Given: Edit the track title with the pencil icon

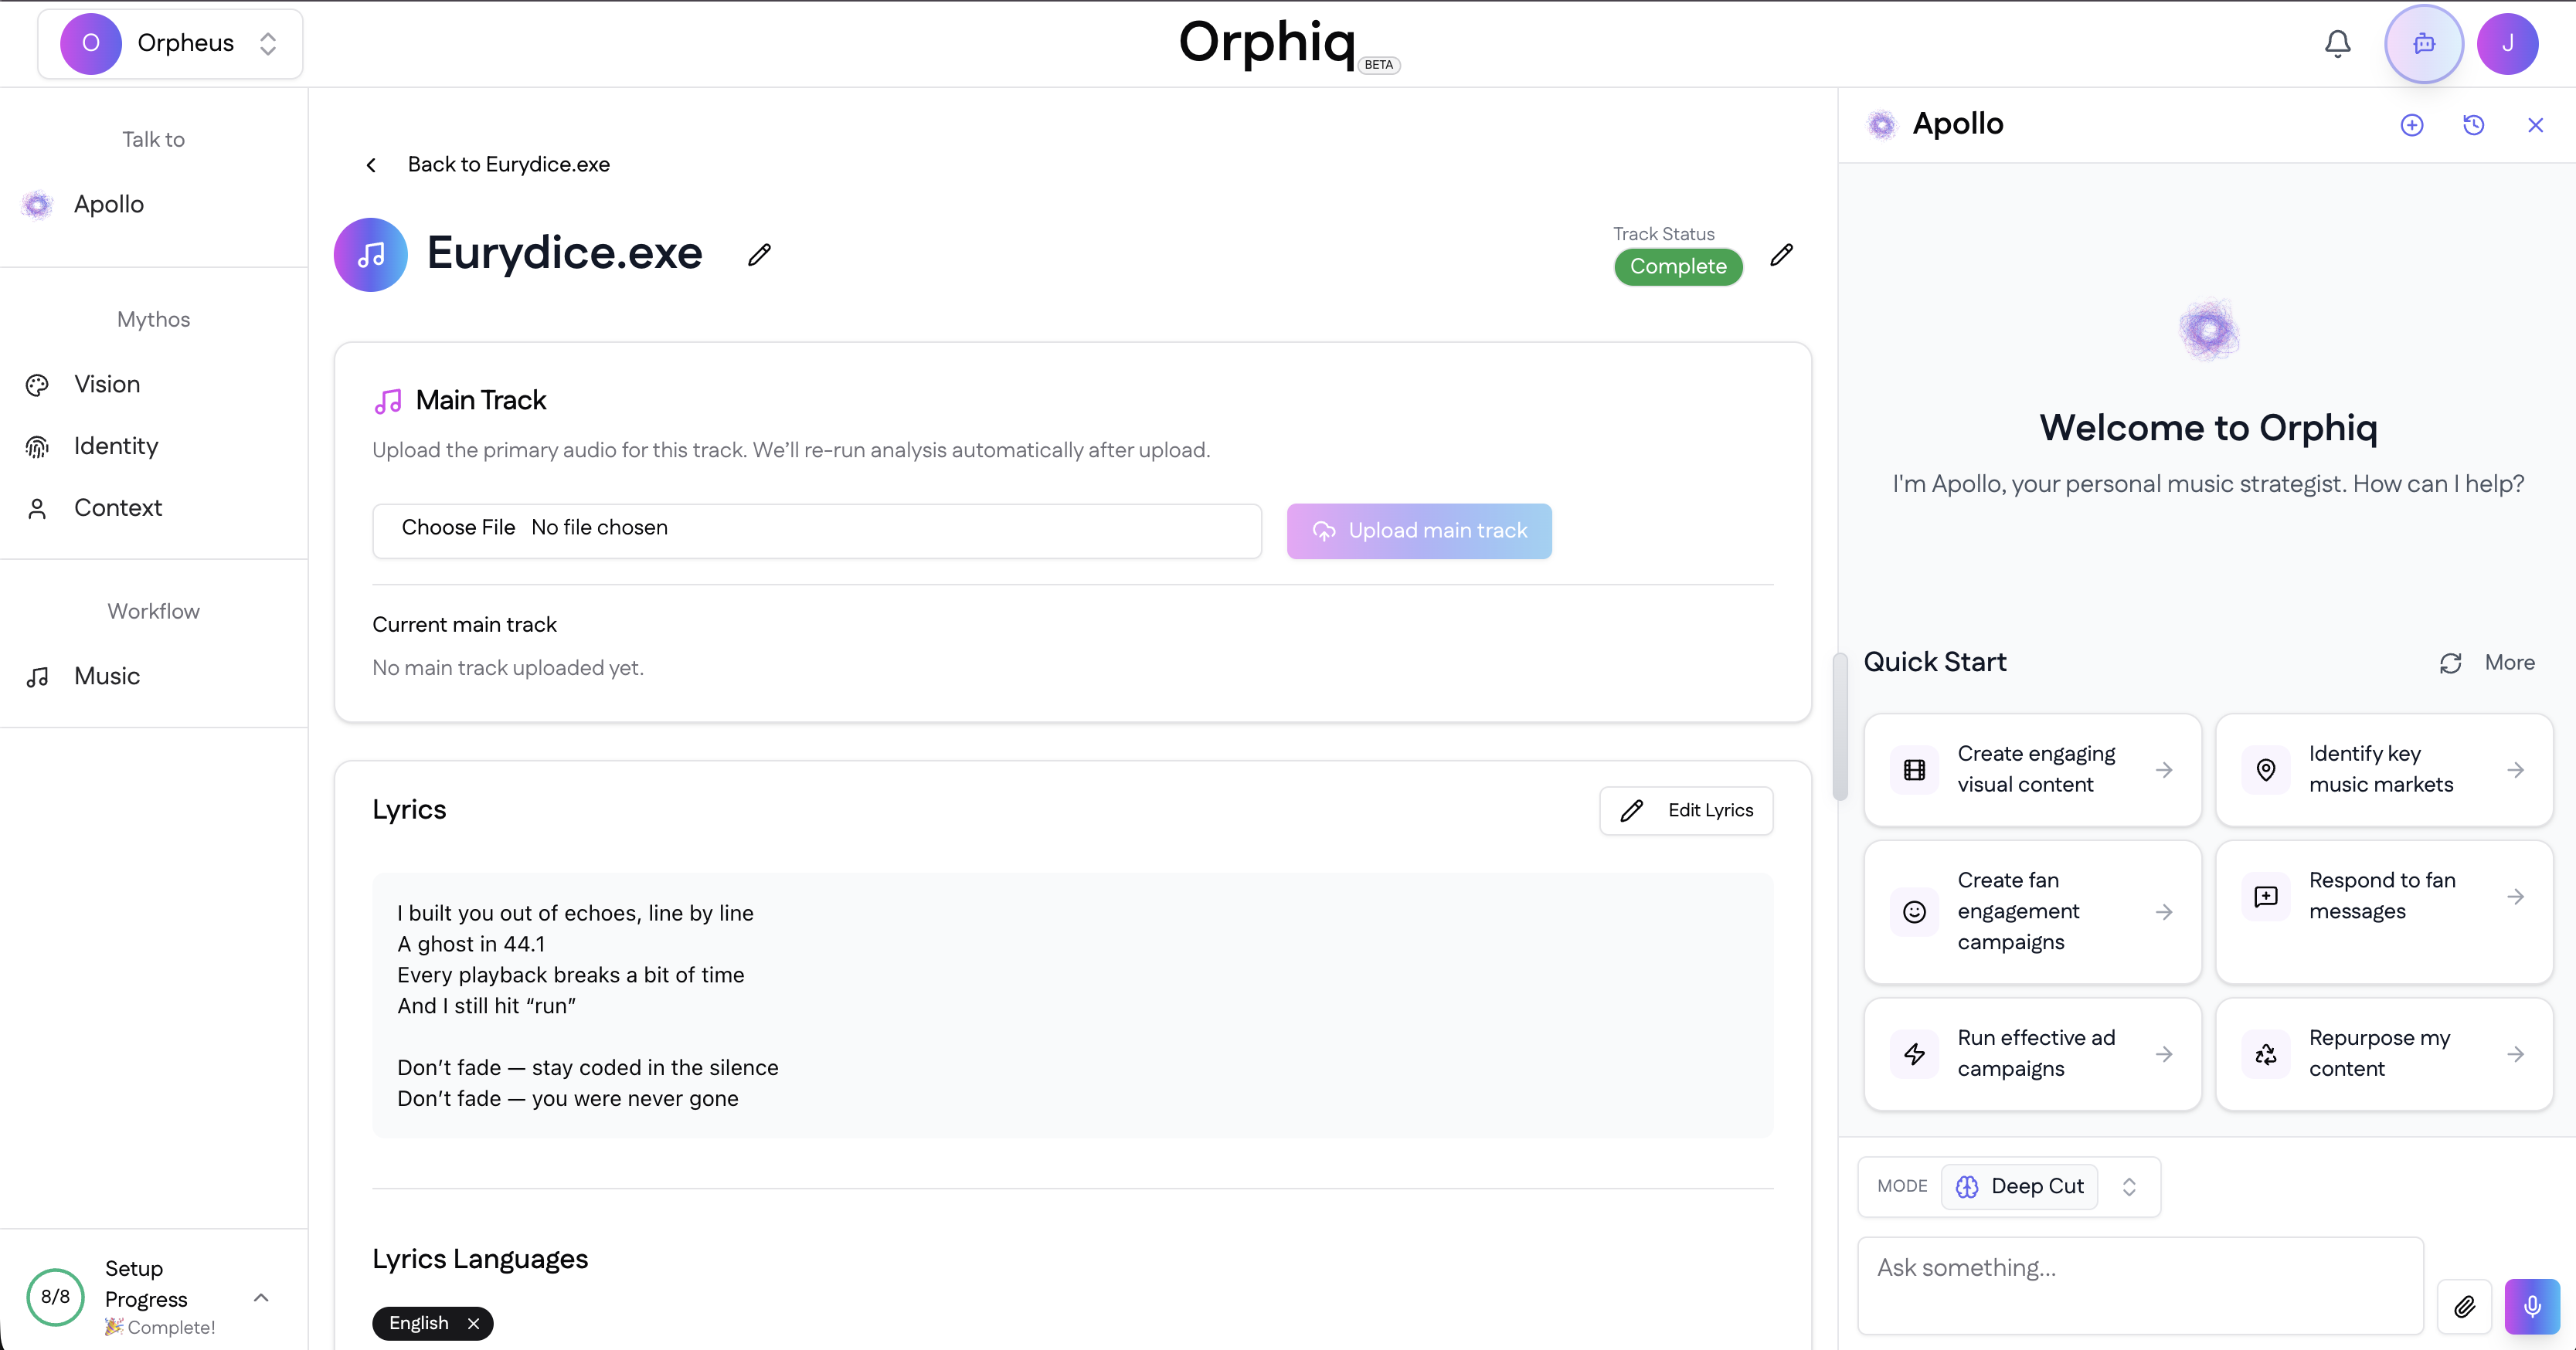Looking at the screenshot, I should (x=758, y=255).
